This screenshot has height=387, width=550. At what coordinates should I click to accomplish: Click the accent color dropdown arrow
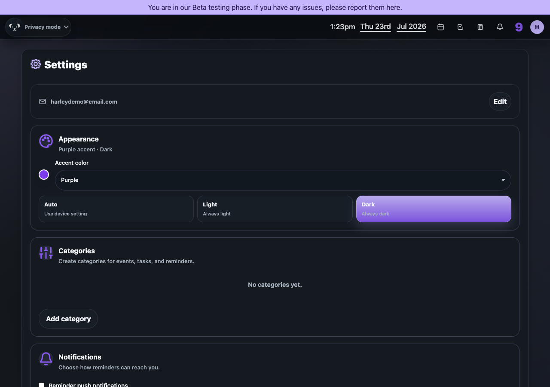pos(503,180)
